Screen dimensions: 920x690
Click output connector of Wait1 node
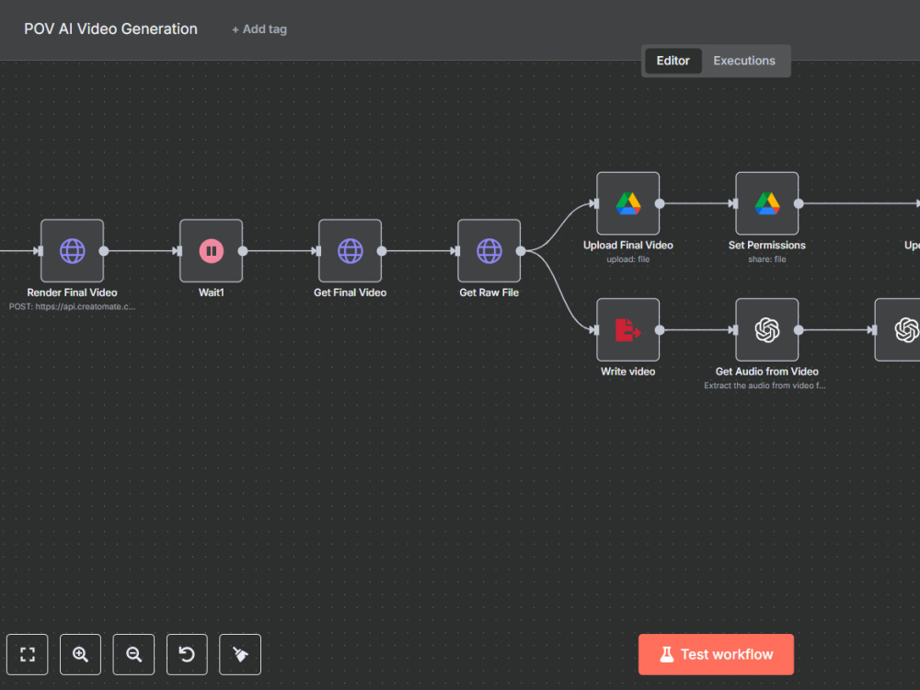[243, 251]
